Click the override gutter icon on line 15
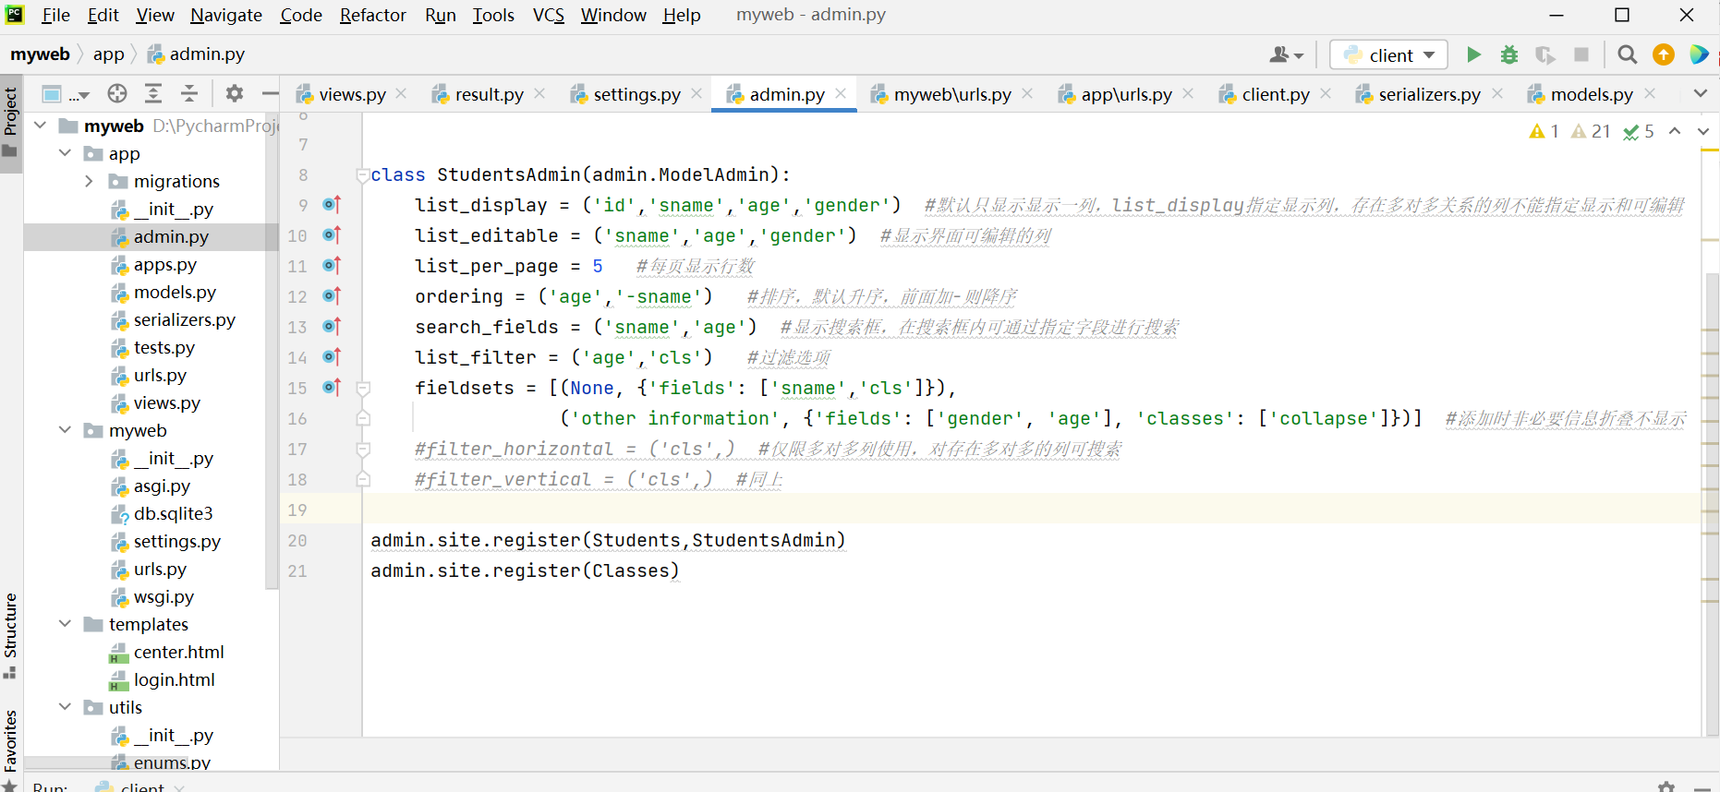The width and height of the screenshot is (1720, 792). coord(332,388)
